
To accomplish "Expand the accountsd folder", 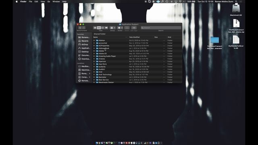I will point(94,43).
